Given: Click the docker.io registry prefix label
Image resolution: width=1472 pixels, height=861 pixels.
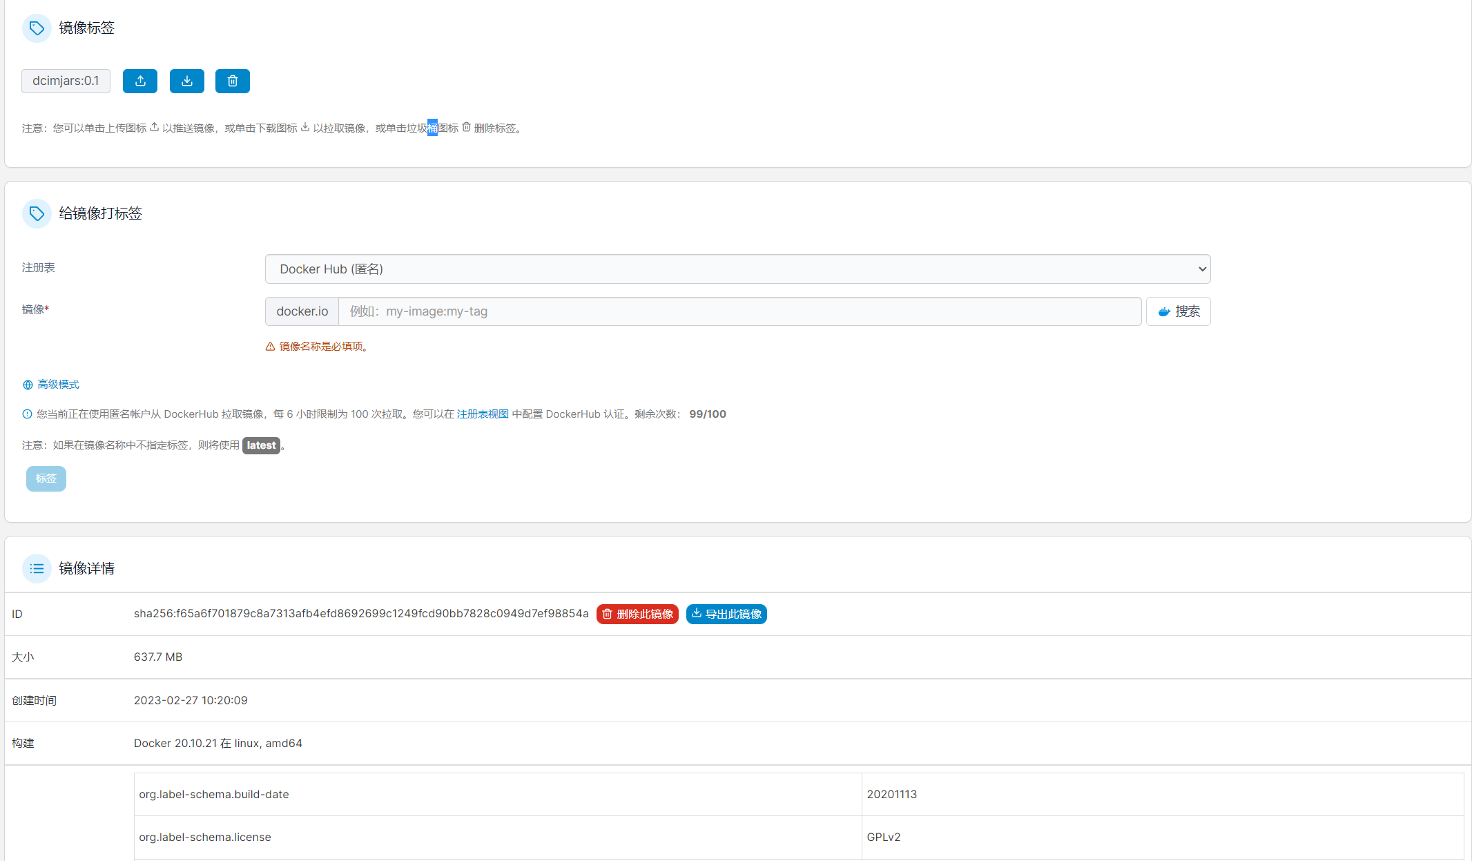Looking at the screenshot, I should [302, 311].
